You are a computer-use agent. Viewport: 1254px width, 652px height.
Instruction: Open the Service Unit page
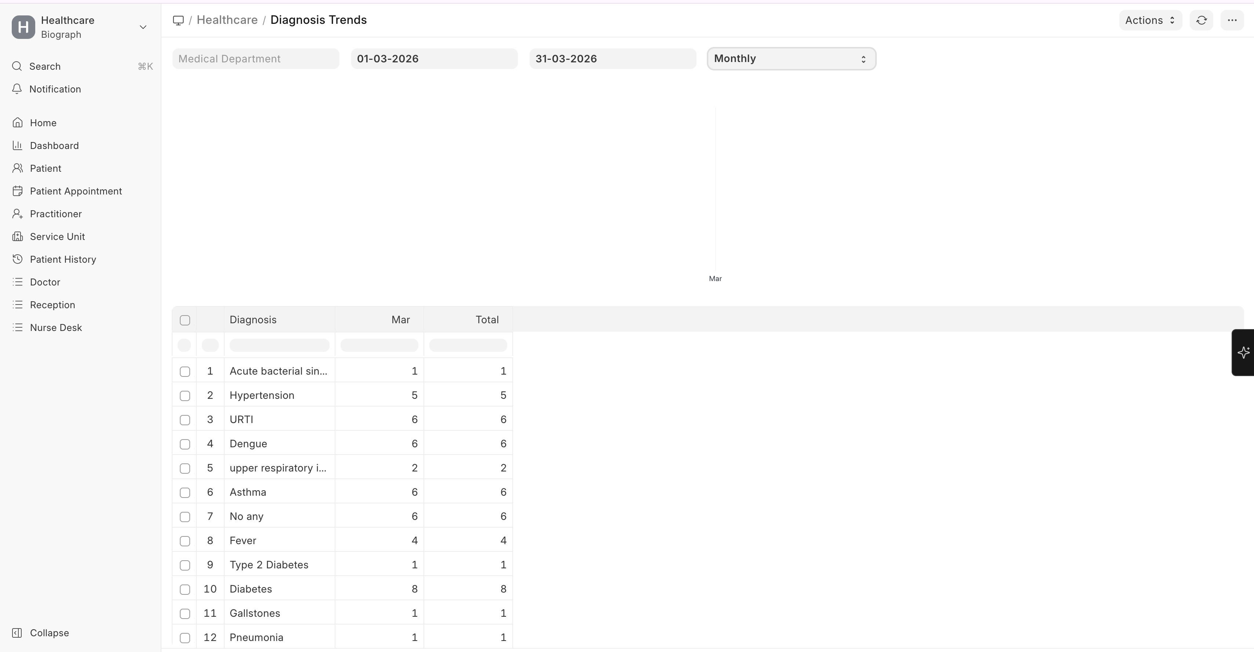(57, 236)
